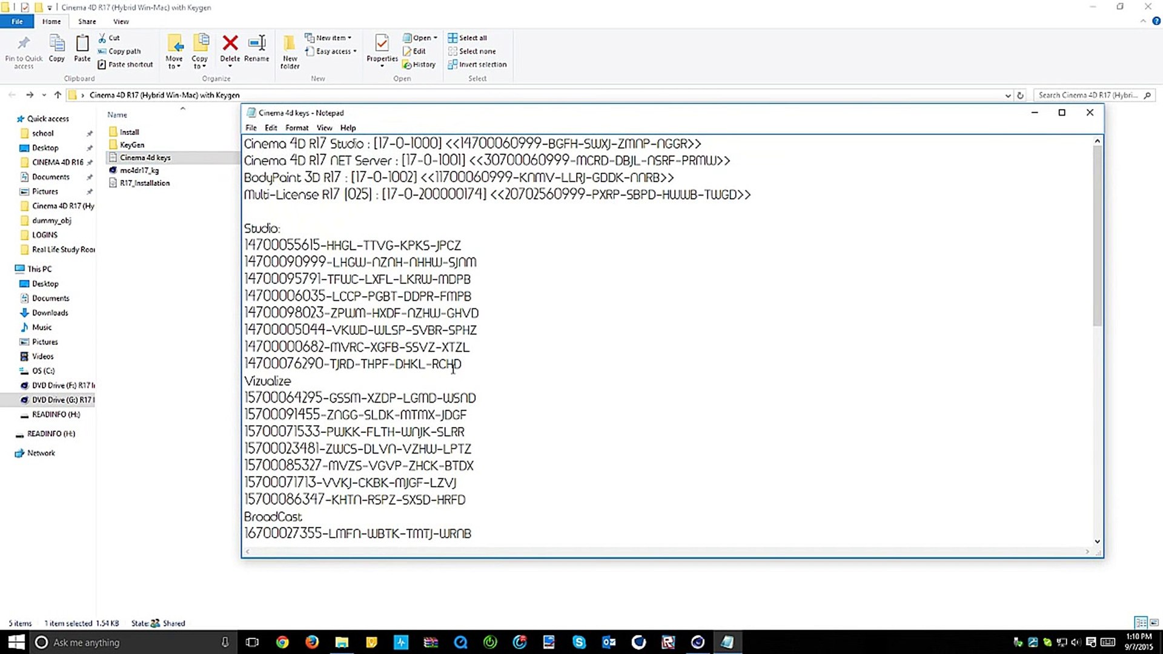Open Chrome from the taskbar
The height and width of the screenshot is (654, 1163).
(282, 642)
